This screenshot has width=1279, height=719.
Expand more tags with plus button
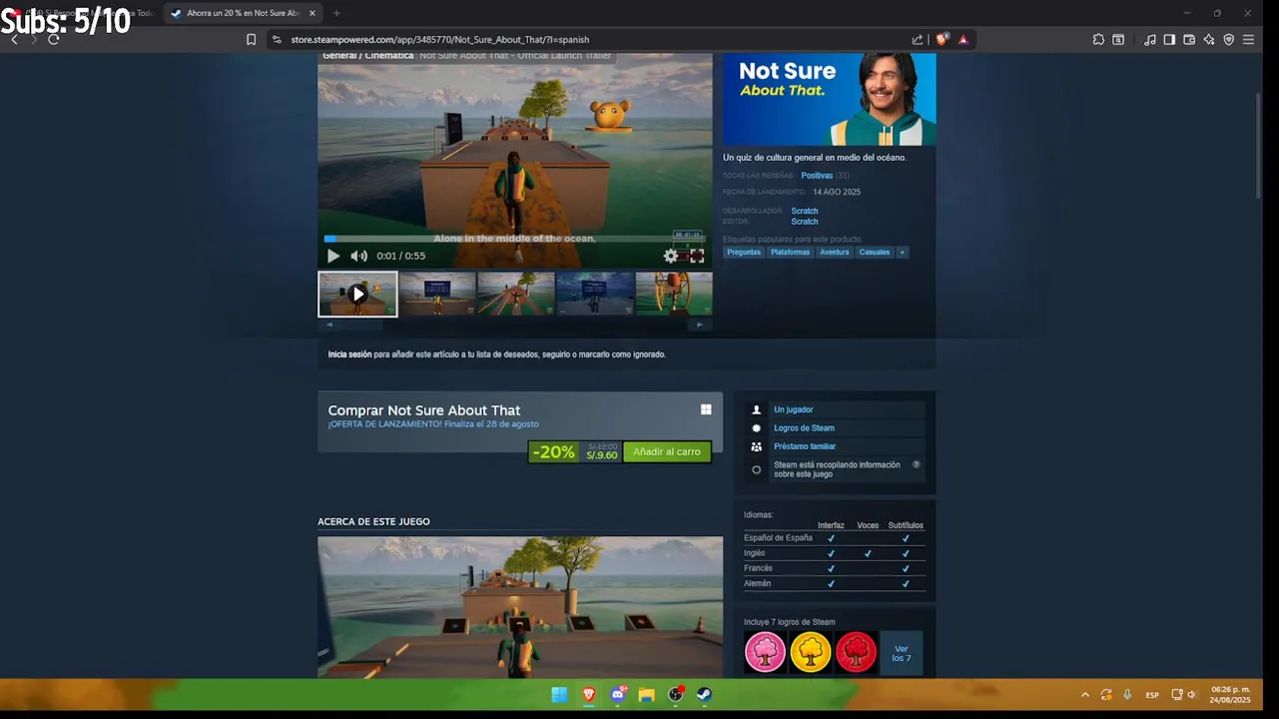pos(902,253)
